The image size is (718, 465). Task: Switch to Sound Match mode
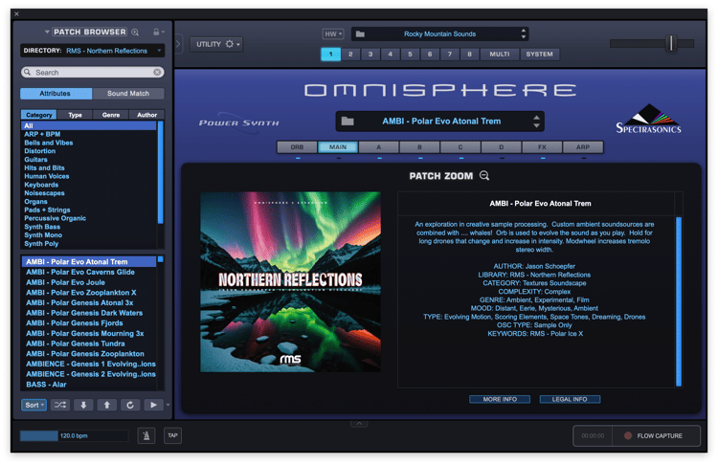[128, 94]
